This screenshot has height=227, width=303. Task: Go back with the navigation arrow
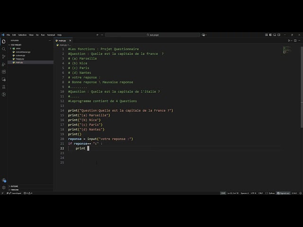[x=98, y=35]
